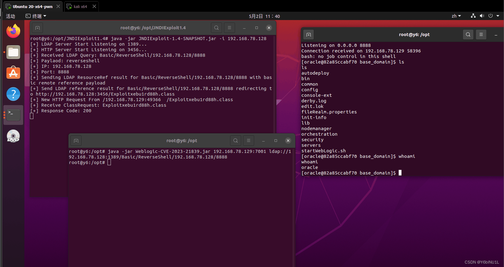Close the Ubuntu 20-x64-pwn VM tab
The width and height of the screenshot is (504, 267).
click(x=58, y=6)
